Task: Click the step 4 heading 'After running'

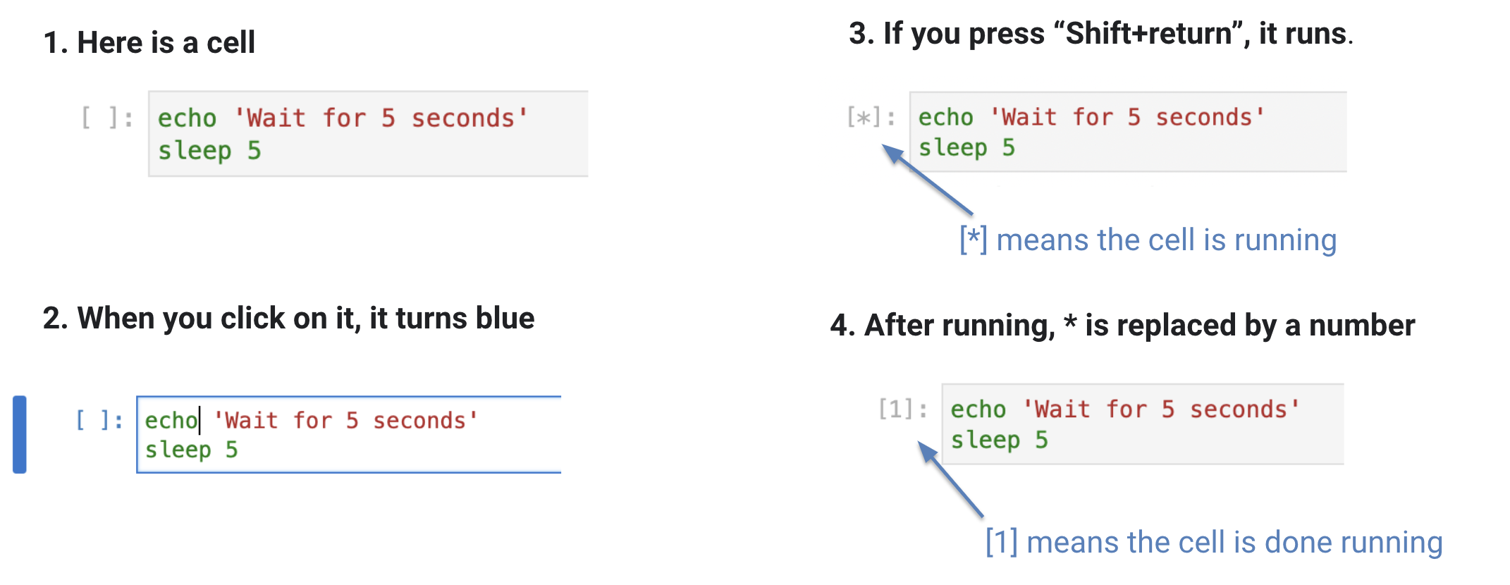Action: pos(1122,326)
